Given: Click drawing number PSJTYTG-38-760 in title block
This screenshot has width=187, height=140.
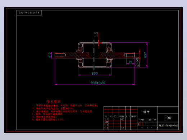Looking at the screenshot, I should tap(168, 126).
